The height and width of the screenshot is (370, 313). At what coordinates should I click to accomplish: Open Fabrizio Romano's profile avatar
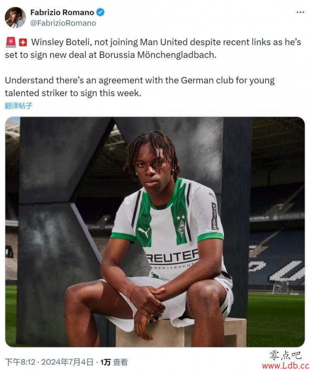click(15, 18)
